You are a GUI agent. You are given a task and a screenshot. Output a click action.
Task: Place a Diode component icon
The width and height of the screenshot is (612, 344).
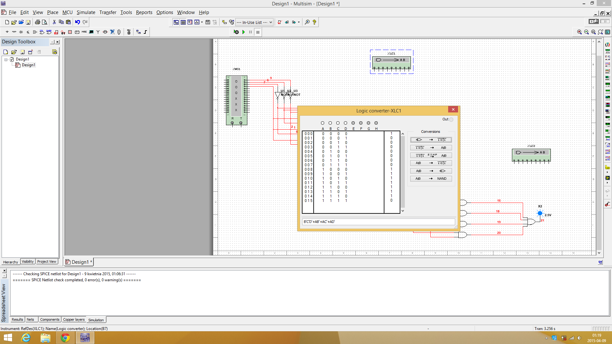(x=21, y=32)
